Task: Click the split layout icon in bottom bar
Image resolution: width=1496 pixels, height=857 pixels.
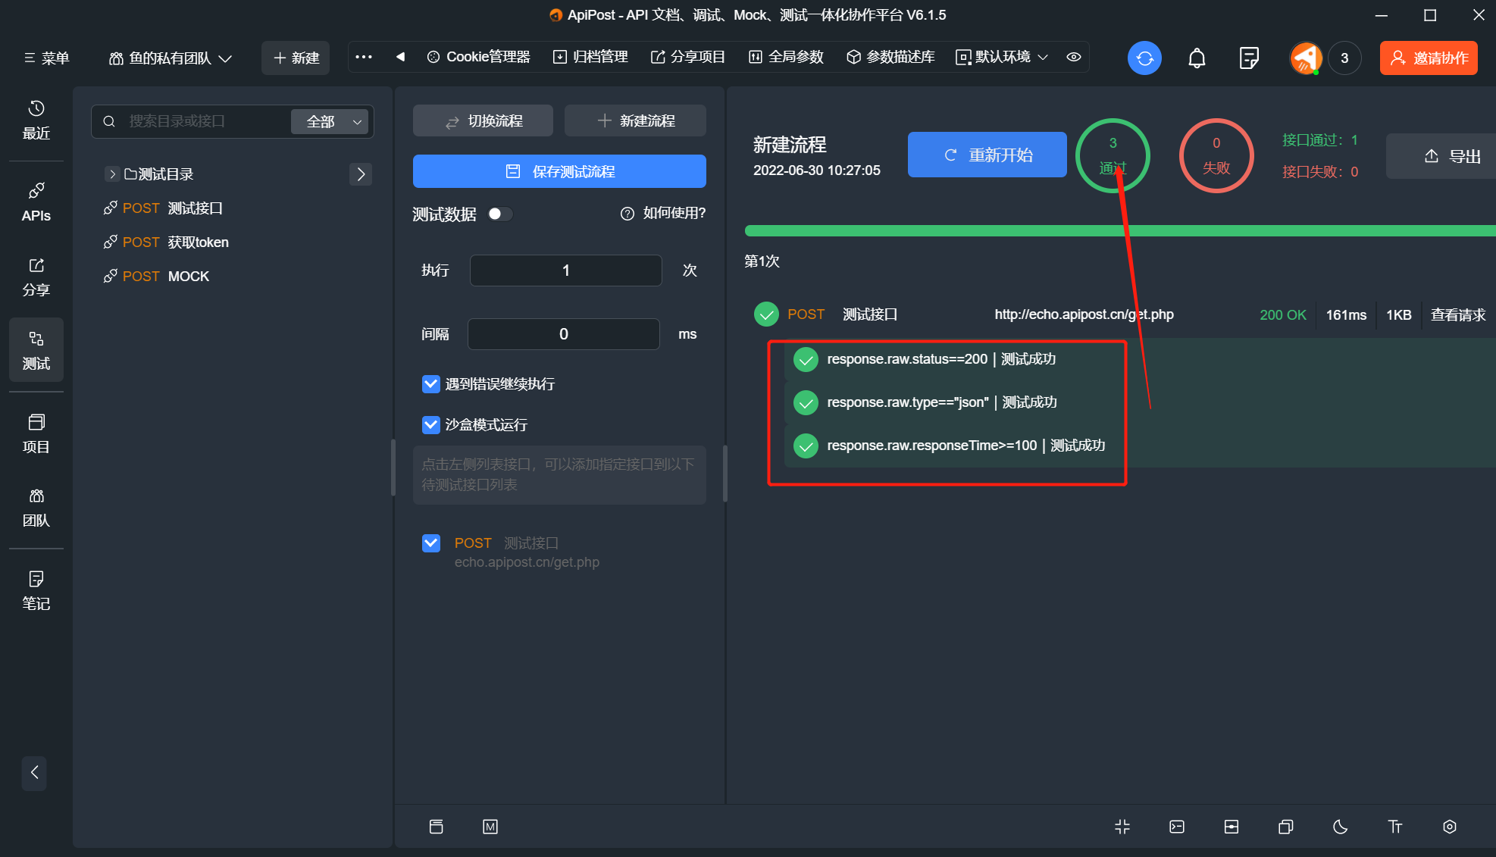Action: coord(1232,827)
